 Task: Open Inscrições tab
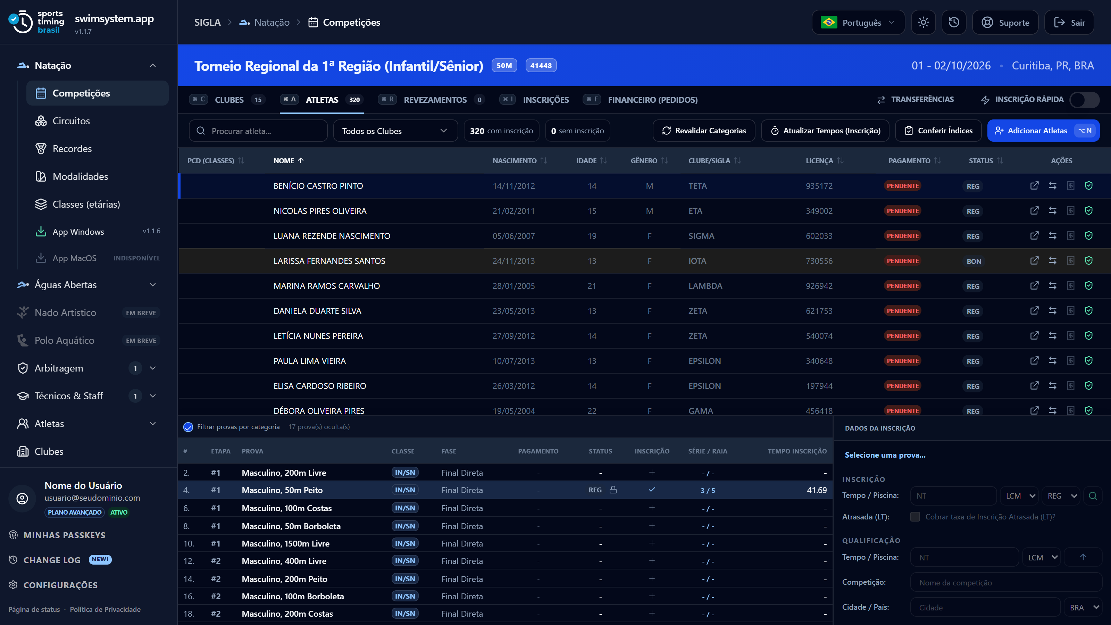534,100
